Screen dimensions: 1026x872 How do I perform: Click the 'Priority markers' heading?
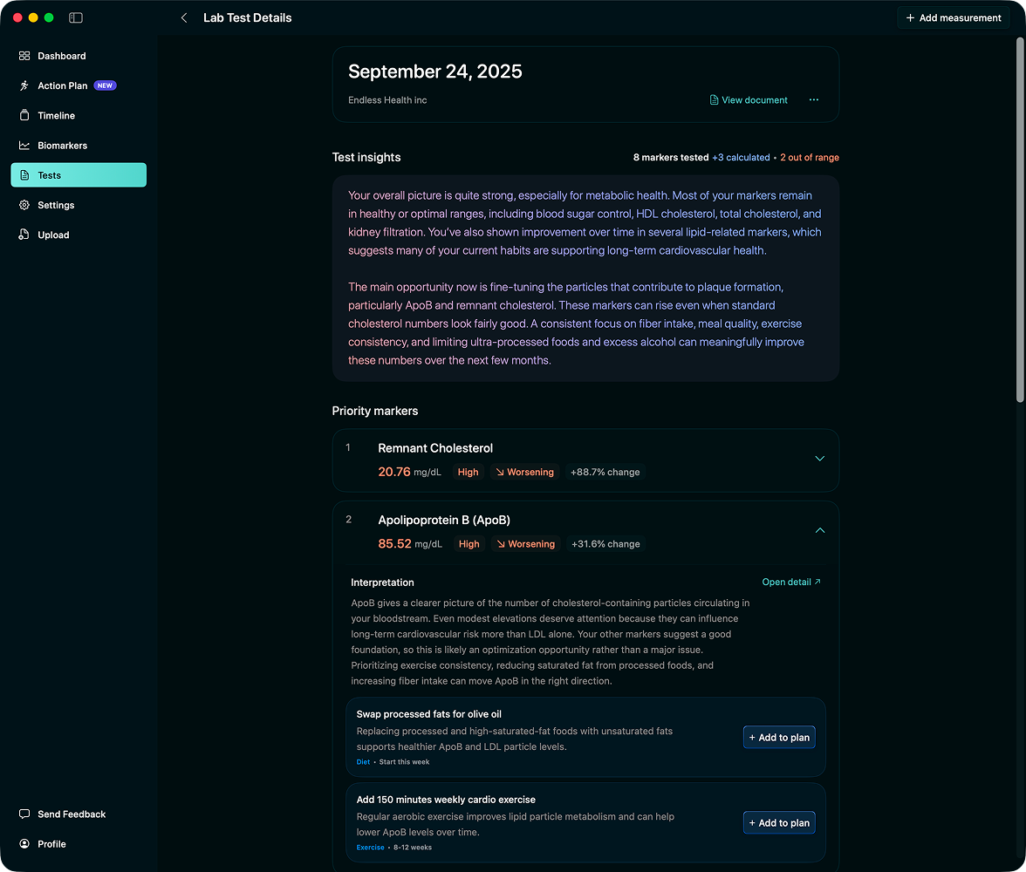pyautogui.click(x=375, y=411)
